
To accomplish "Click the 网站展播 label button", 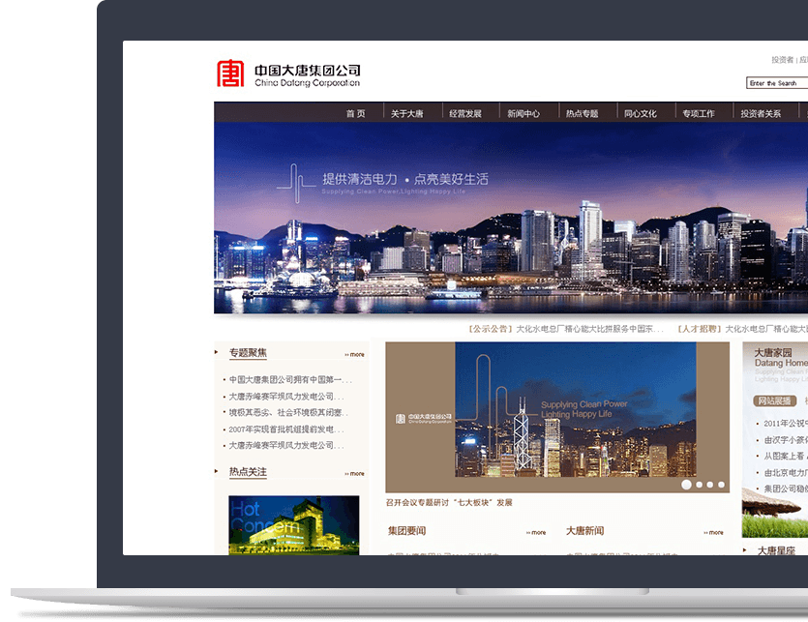I will tap(777, 400).
